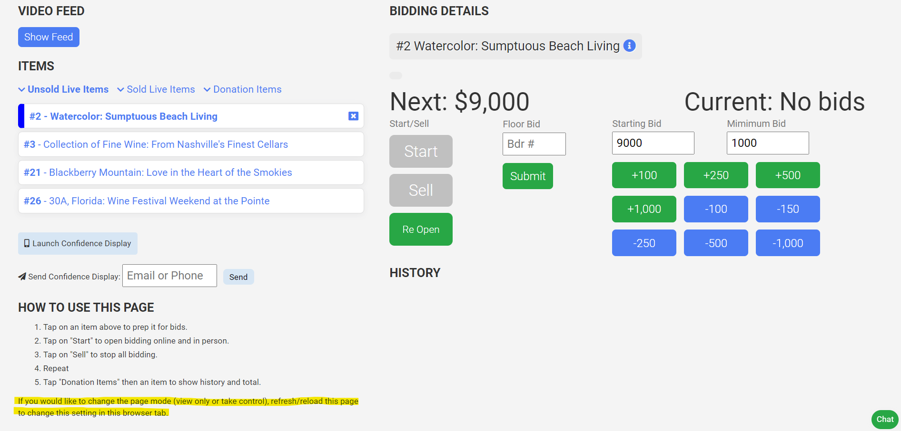Click the Send confidence display button
Image resolution: width=901 pixels, height=431 pixels.
tap(238, 277)
